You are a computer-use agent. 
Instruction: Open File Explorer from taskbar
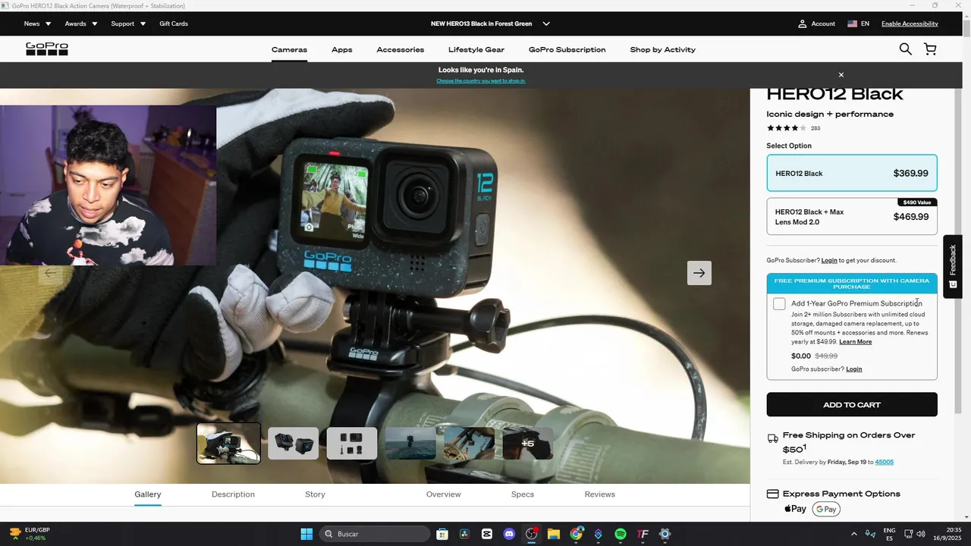pyautogui.click(x=554, y=534)
